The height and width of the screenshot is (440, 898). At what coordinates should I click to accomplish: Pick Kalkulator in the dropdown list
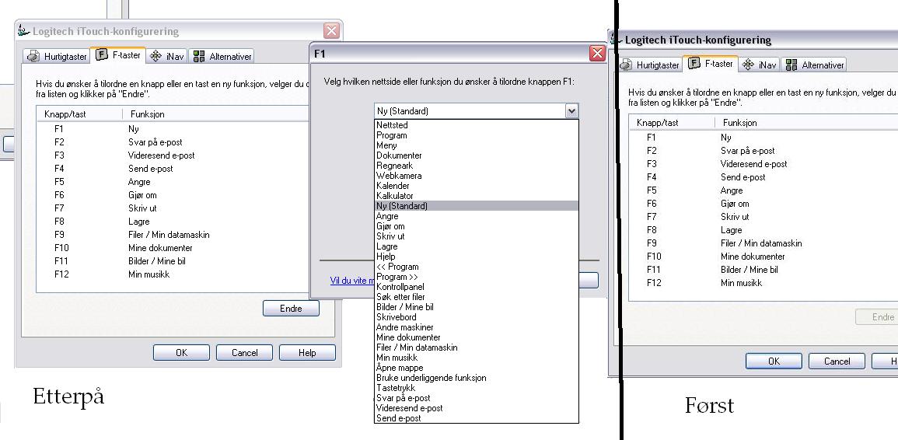click(x=476, y=196)
